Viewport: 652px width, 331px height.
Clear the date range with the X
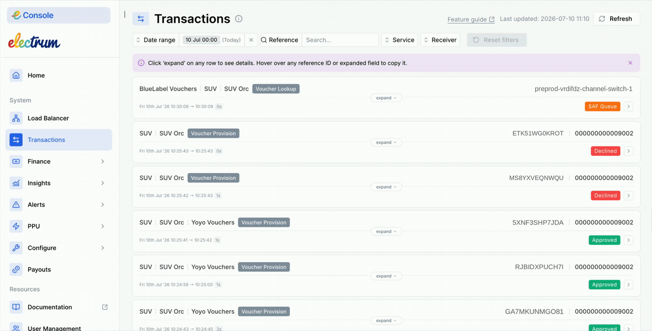coord(251,40)
